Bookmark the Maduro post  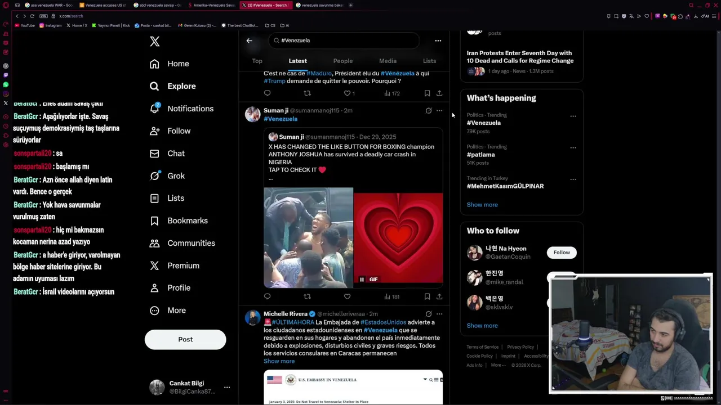coord(427,93)
